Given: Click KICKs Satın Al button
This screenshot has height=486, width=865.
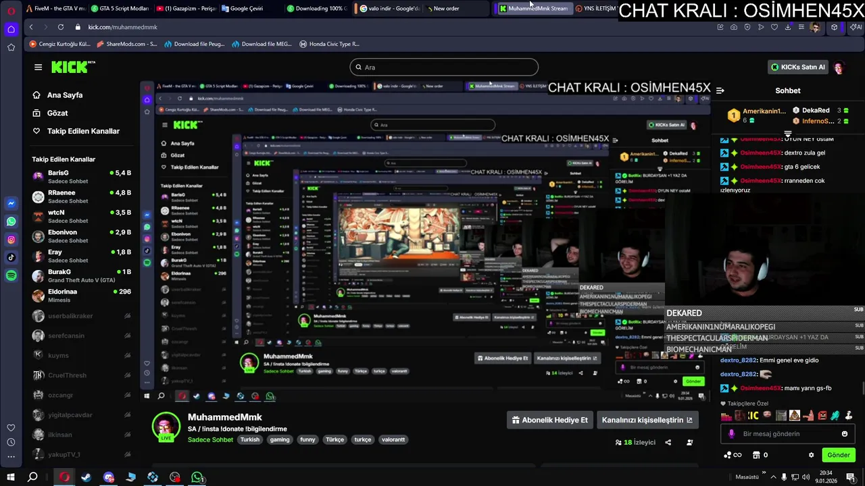Looking at the screenshot, I should (x=797, y=67).
